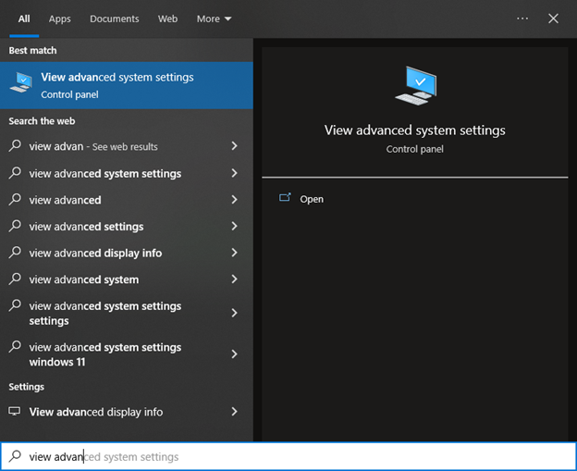
Task: Click the 'Best match' section header
Action: (x=32, y=51)
